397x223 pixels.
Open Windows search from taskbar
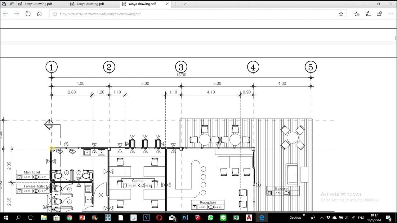18,218
